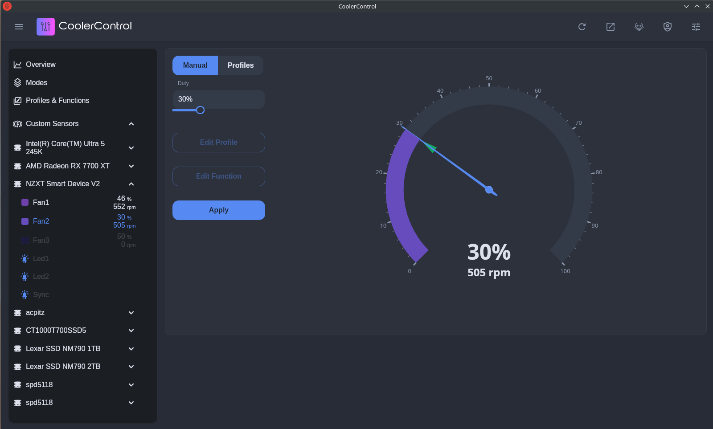Expand the last spd5118 device
This screenshot has width=713, height=429.
(x=131, y=403)
